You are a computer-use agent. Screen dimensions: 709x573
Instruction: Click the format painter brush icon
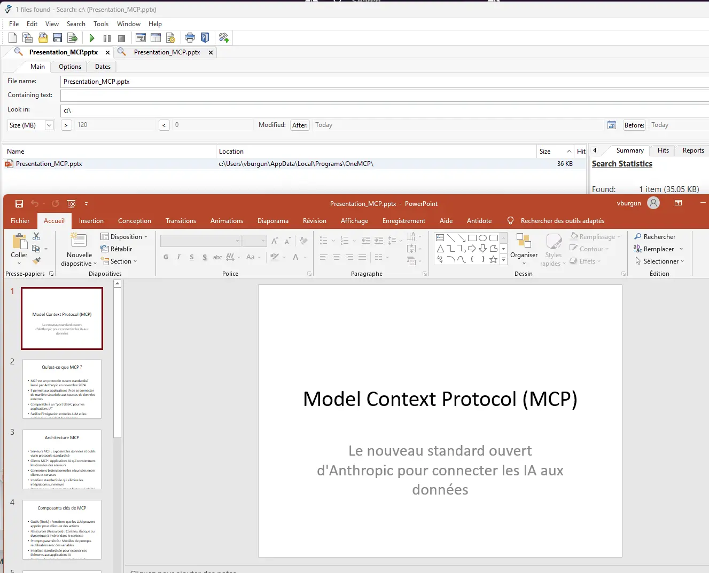coord(36,261)
